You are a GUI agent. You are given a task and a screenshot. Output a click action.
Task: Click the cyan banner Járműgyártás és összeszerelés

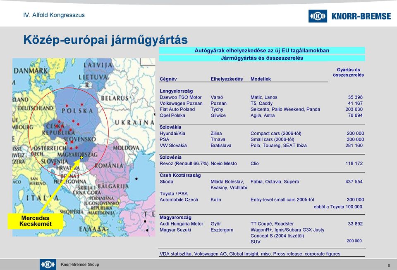262,58
